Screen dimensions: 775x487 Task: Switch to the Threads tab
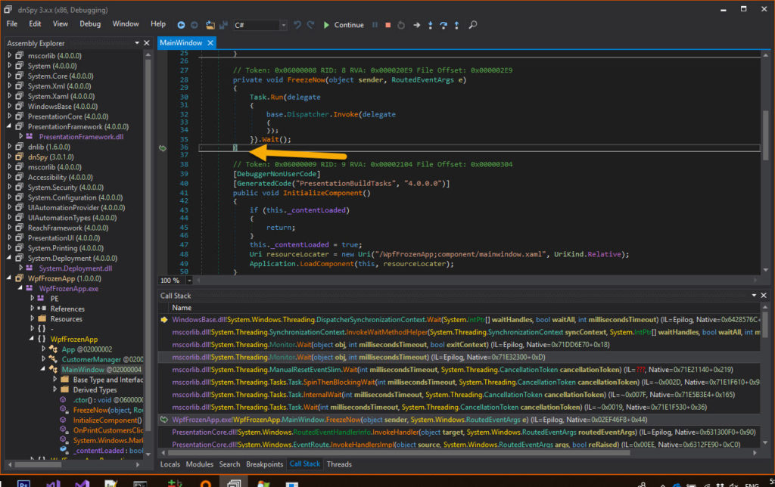coord(339,464)
